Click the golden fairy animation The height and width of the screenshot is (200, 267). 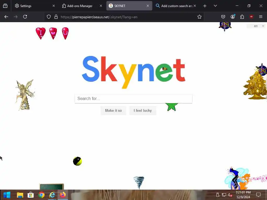pos(25,95)
